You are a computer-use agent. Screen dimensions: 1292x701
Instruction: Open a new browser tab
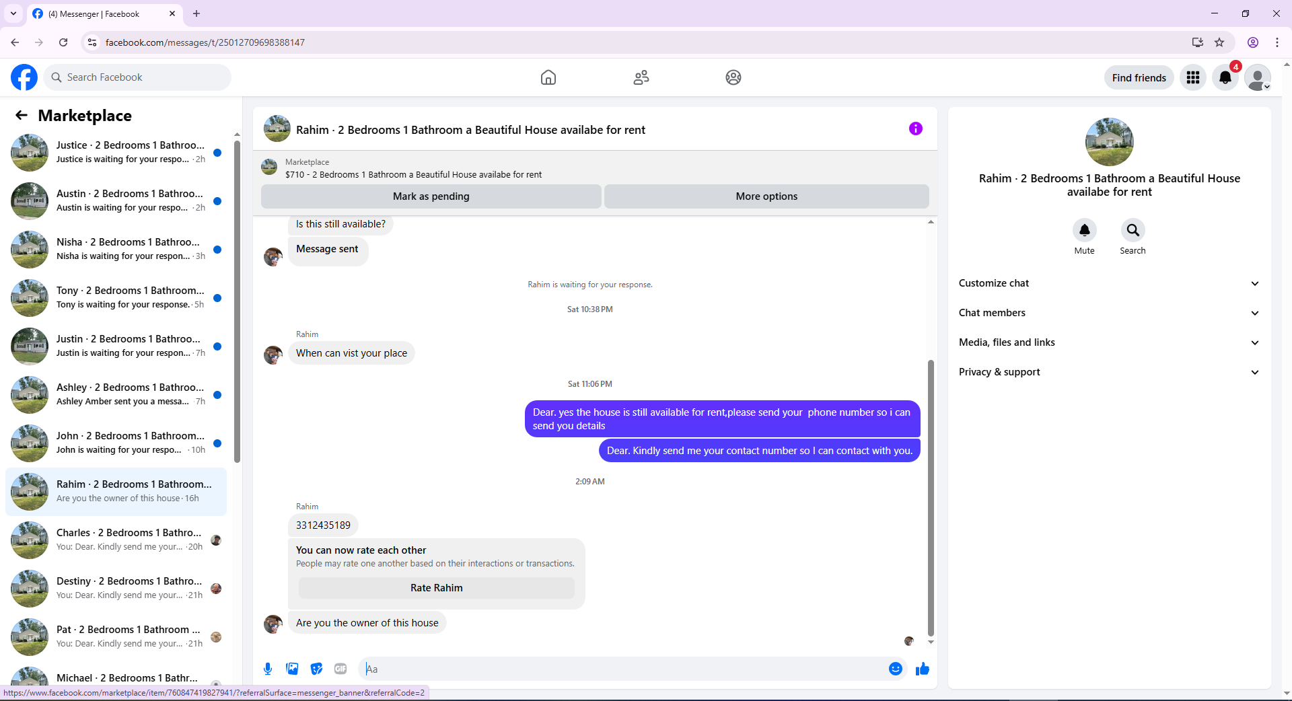(x=196, y=13)
